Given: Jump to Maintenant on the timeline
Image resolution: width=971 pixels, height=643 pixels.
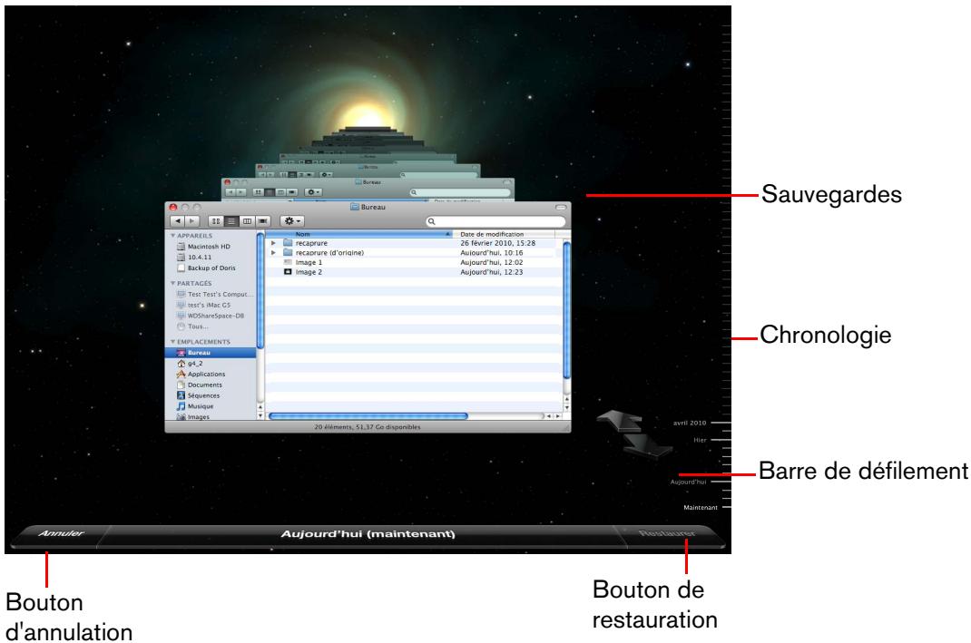Looking at the screenshot, I should [x=701, y=508].
